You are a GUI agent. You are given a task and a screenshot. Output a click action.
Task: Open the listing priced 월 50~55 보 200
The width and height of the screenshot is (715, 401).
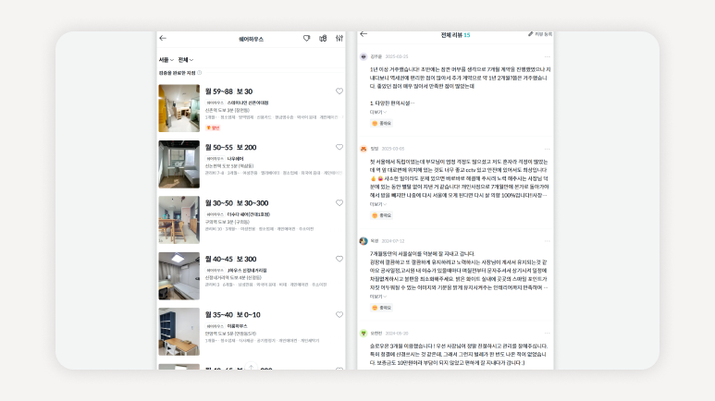pos(230,148)
